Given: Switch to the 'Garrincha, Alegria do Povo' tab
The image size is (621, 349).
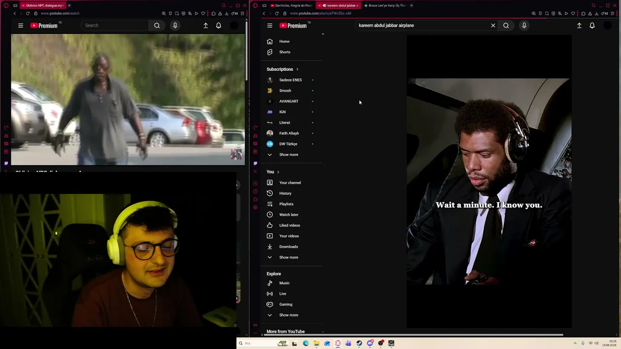Looking at the screenshot, I should tap(291, 5).
